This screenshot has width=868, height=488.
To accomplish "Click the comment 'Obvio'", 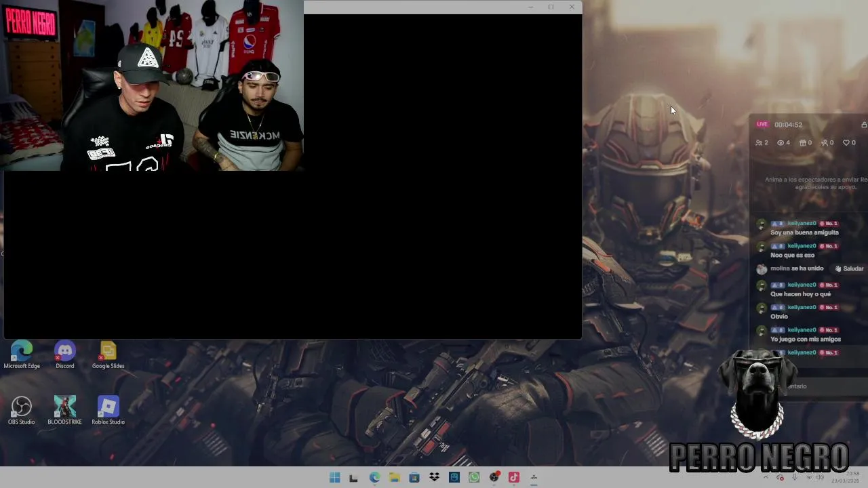I will [779, 317].
